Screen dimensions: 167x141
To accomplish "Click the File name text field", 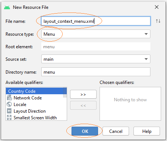I will 96,21.
